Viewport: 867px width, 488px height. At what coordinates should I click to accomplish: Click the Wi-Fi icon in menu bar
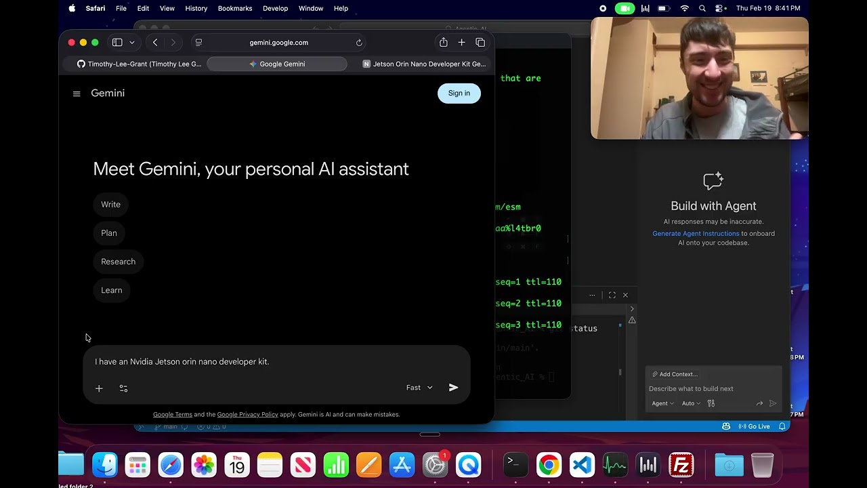coord(685,8)
